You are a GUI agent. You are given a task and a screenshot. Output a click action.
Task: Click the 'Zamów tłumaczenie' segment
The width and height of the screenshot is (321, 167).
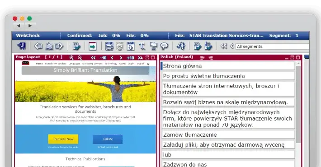tap(228, 135)
